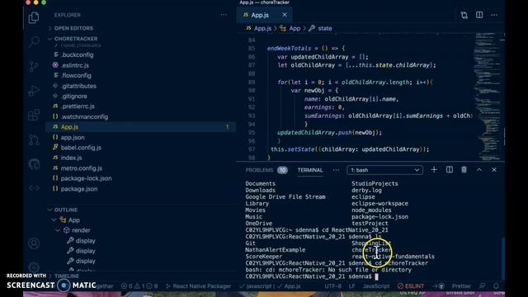The height and width of the screenshot is (297, 528).
Task: Open package-lock.json file
Action: pyautogui.click(x=86, y=178)
